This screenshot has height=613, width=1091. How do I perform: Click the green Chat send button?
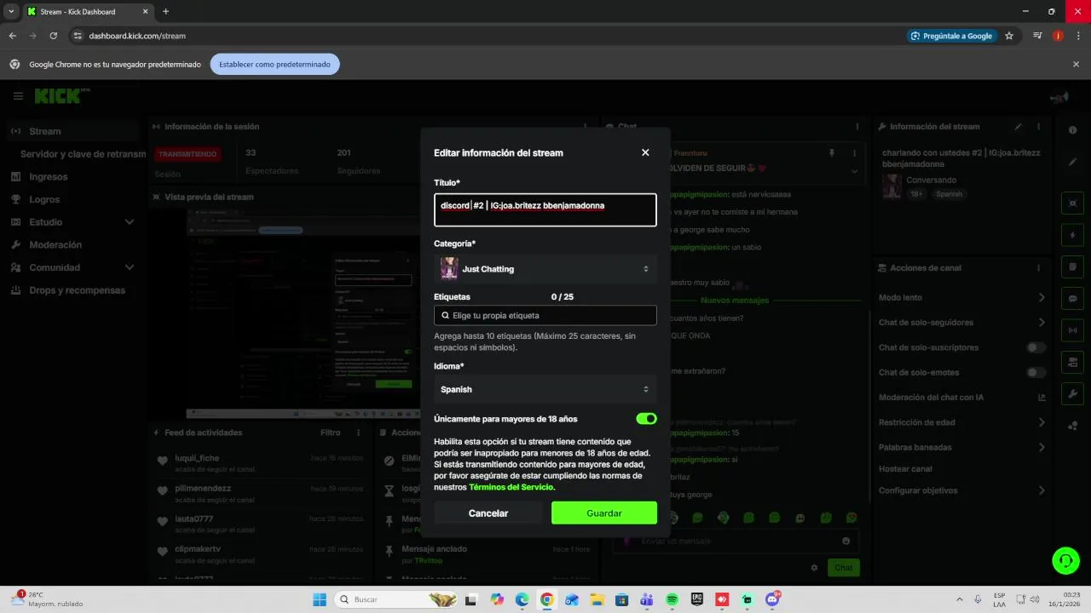(844, 568)
